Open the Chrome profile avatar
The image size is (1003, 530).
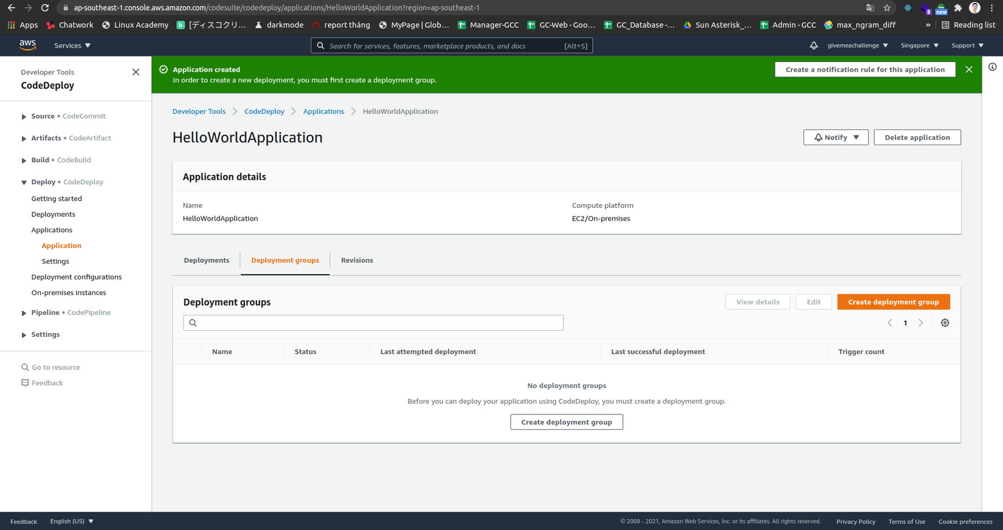(x=975, y=8)
